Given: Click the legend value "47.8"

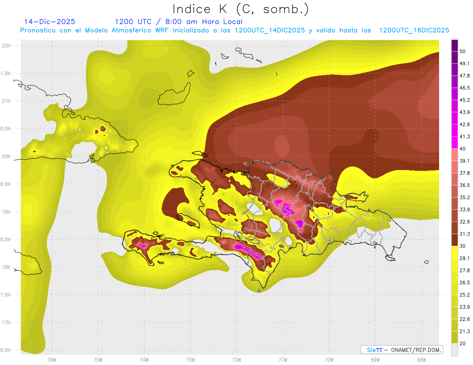Looking at the screenshot, I should pyautogui.click(x=465, y=76).
